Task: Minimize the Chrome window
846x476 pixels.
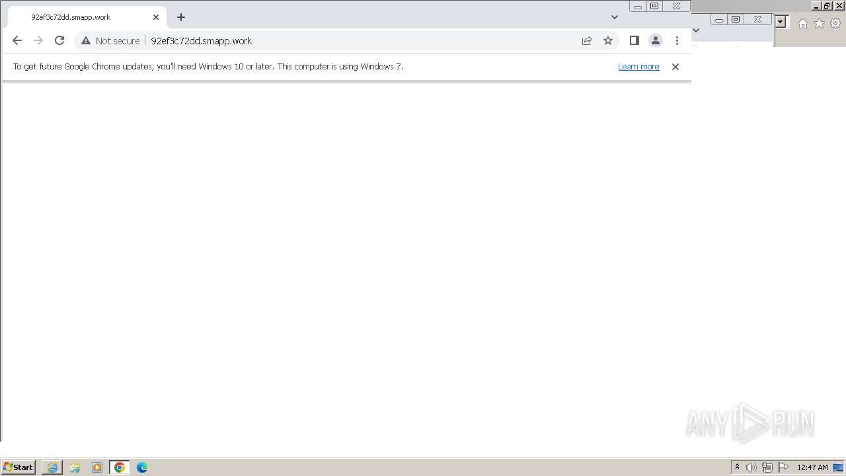Action: click(638, 6)
